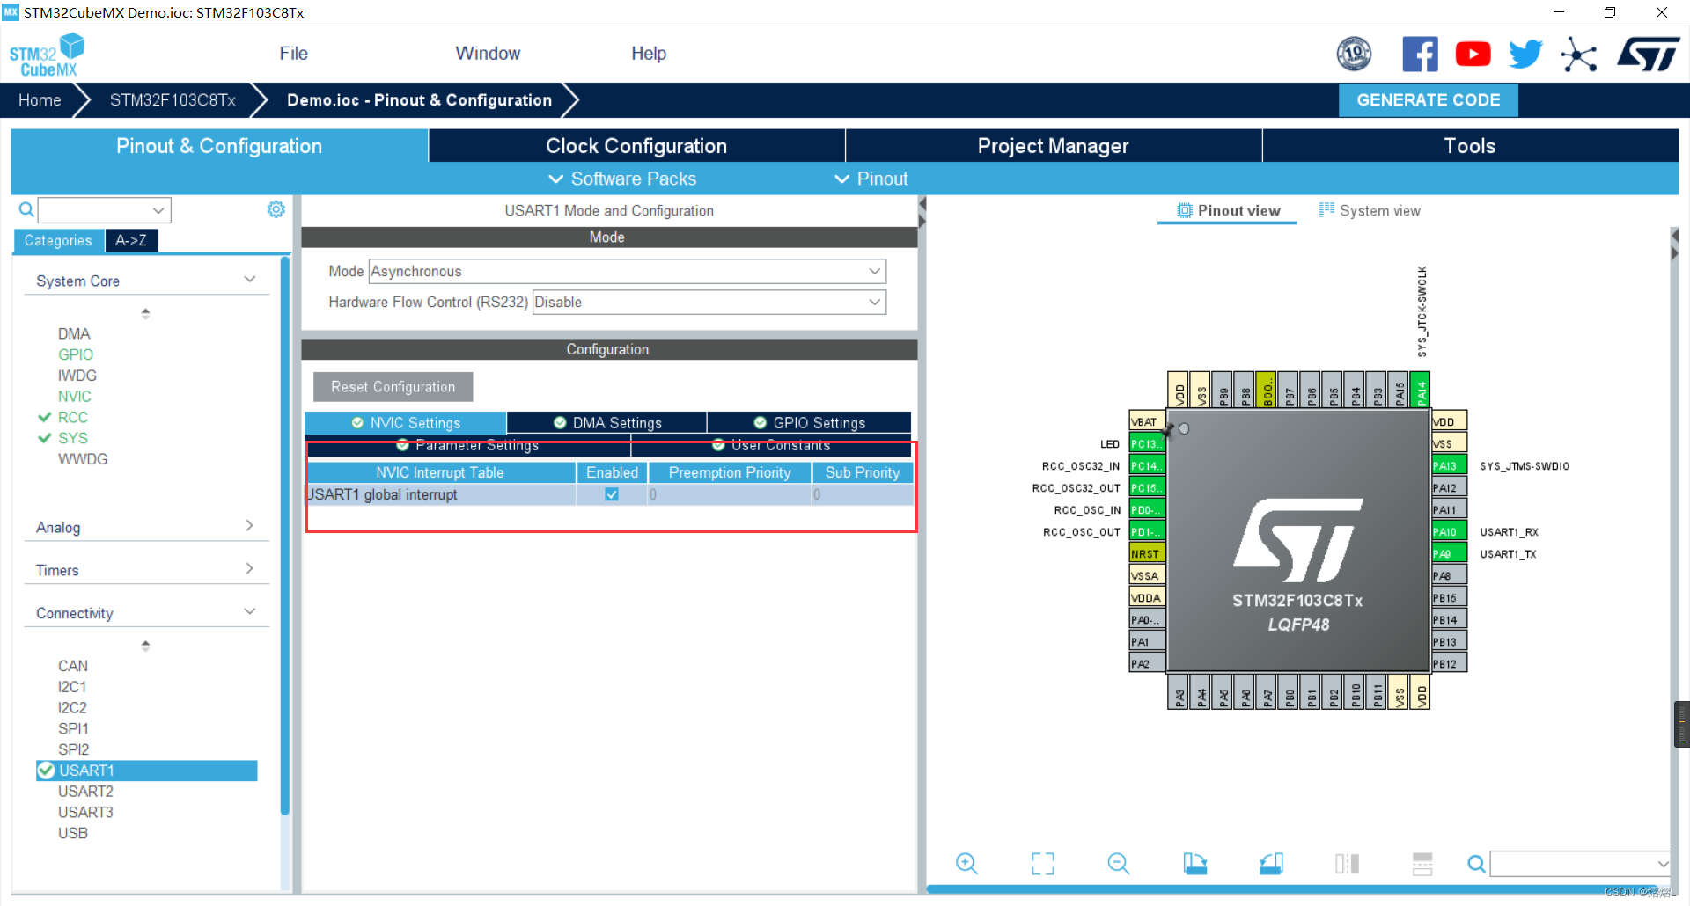Rotate the chip clockwise
The image size is (1690, 906).
click(1194, 864)
